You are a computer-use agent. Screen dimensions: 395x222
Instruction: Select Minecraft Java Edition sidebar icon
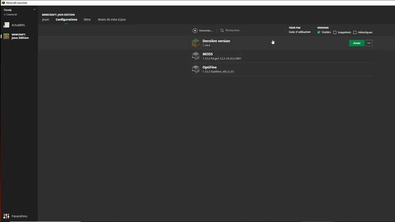pos(6,36)
